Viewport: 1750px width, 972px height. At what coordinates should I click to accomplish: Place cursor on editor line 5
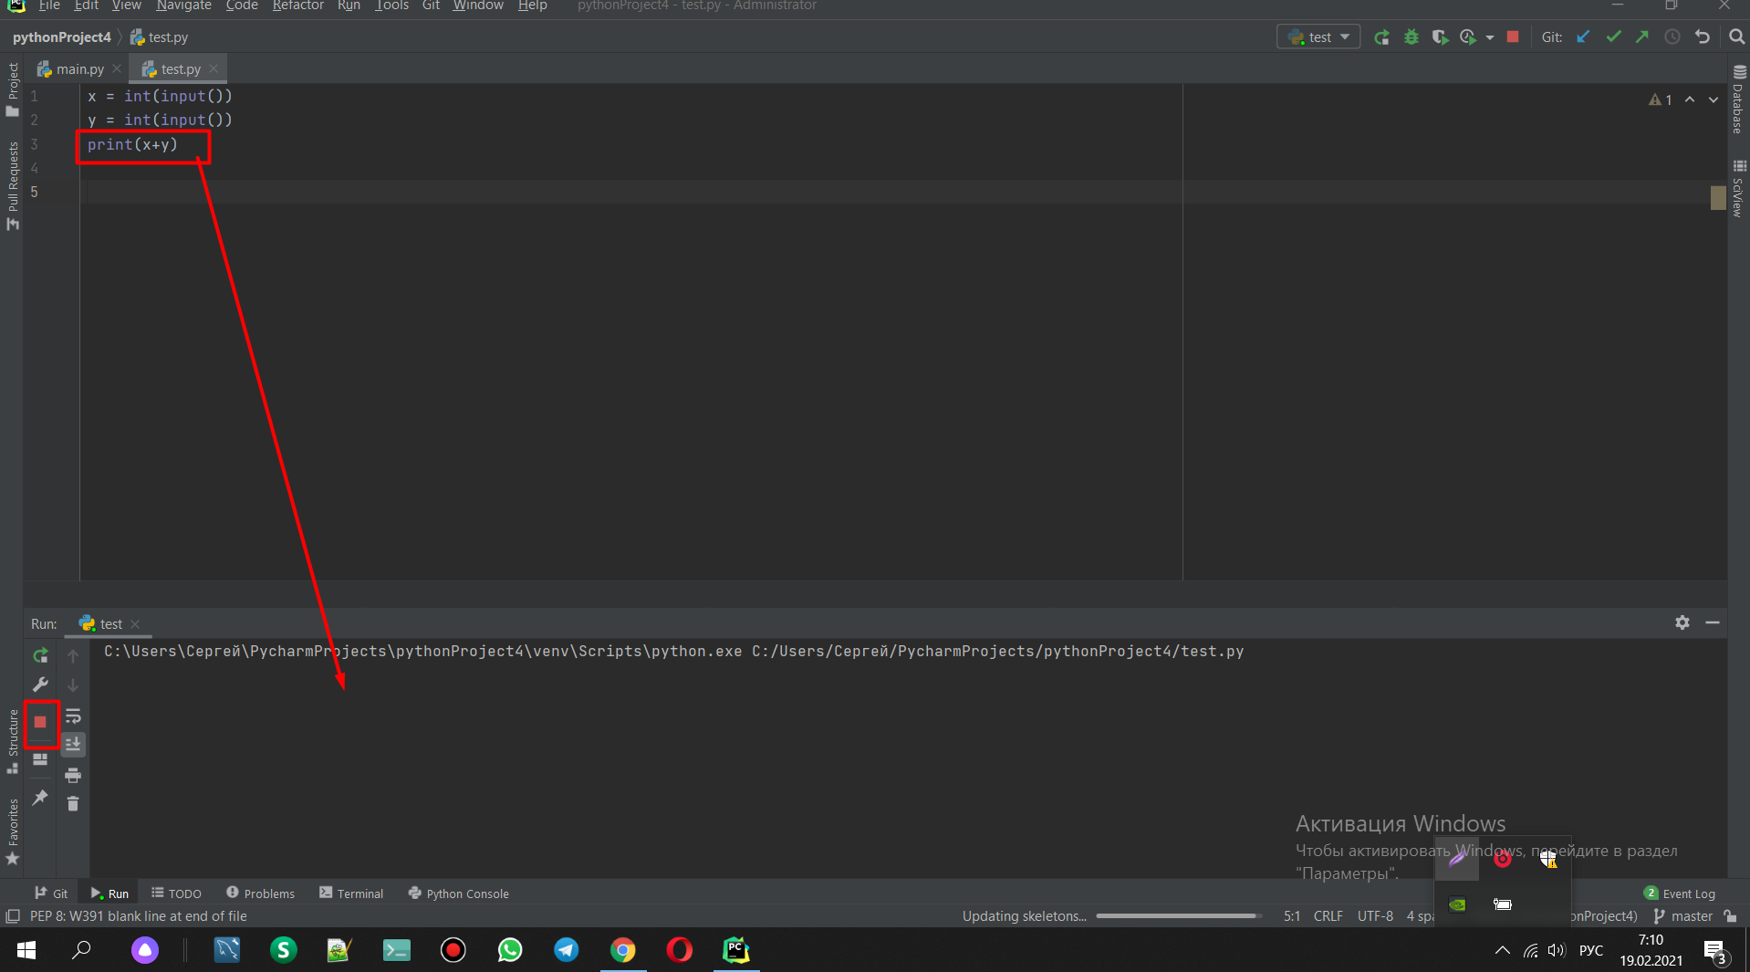[892, 192]
